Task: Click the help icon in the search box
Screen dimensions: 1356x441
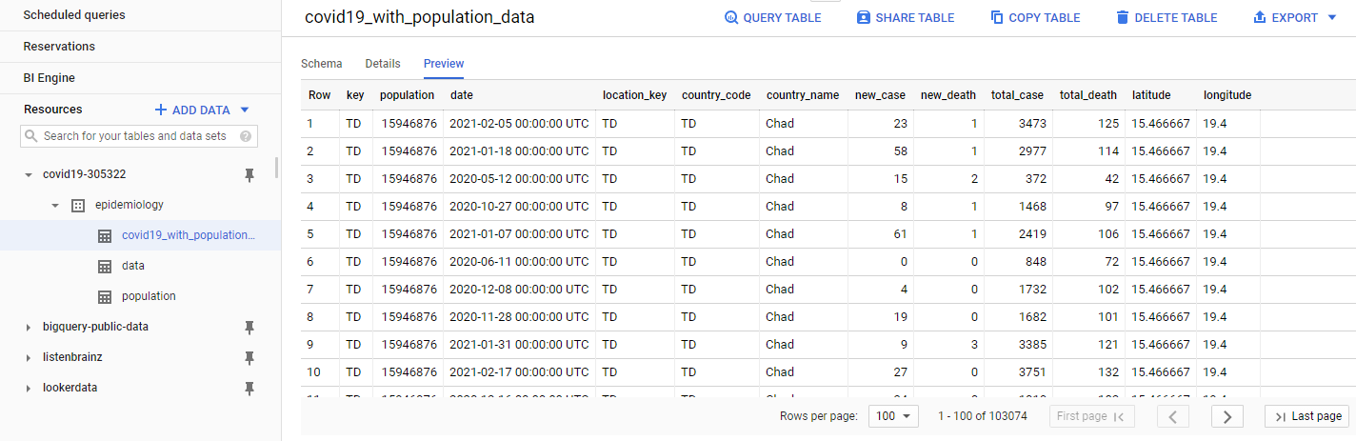Action: pos(247,136)
